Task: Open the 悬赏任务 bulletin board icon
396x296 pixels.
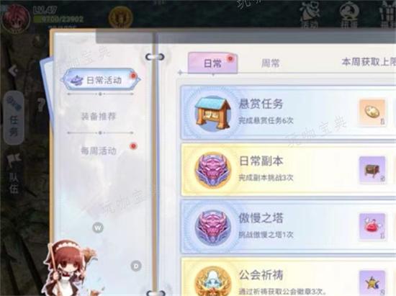Action: click(x=212, y=113)
